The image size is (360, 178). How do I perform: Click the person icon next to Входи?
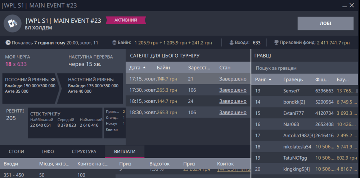[x=231, y=42]
